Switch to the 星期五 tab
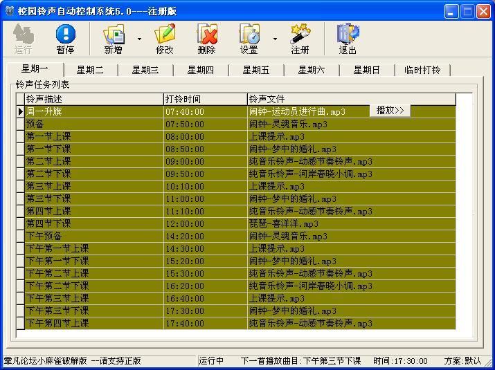The image size is (495, 370). pyautogui.click(x=256, y=70)
